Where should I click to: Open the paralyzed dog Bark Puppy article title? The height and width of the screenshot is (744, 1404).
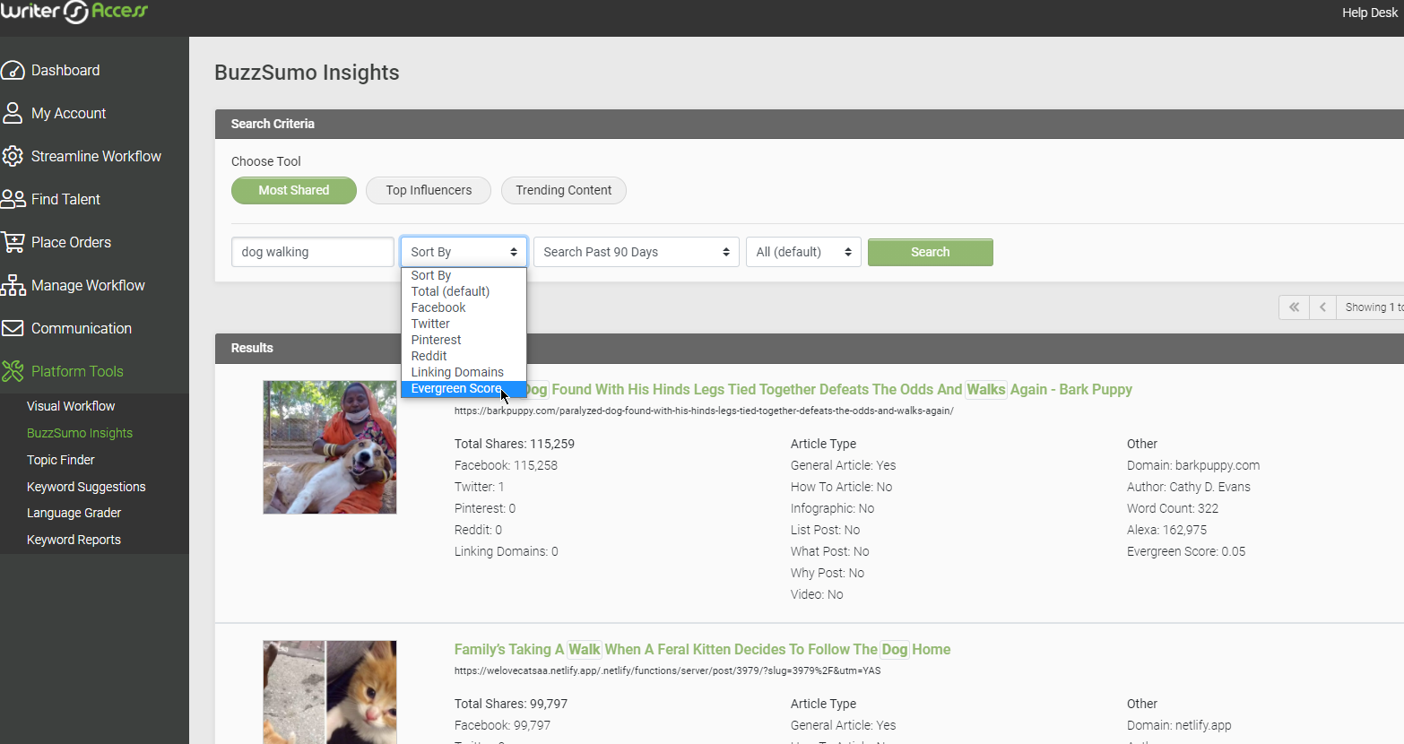coord(828,389)
